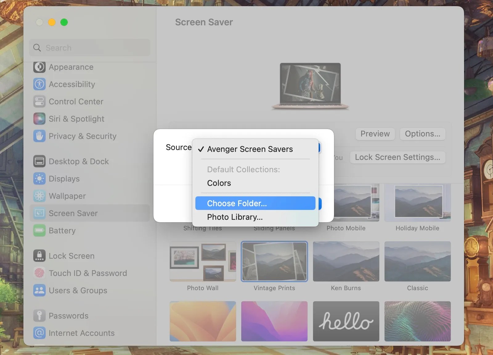Click the Battery icon in the sidebar
493x355 pixels.
39,230
